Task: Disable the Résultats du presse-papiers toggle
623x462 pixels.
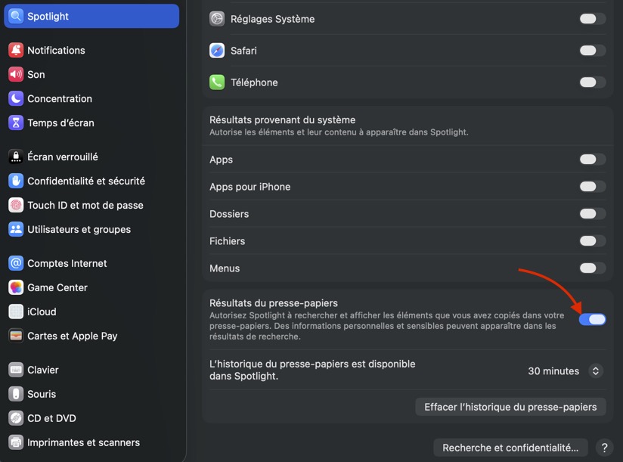Action: click(592, 319)
